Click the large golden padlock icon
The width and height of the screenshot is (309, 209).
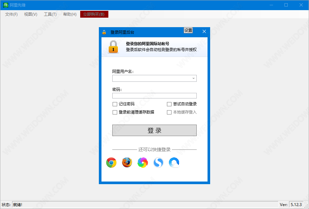(114, 47)
